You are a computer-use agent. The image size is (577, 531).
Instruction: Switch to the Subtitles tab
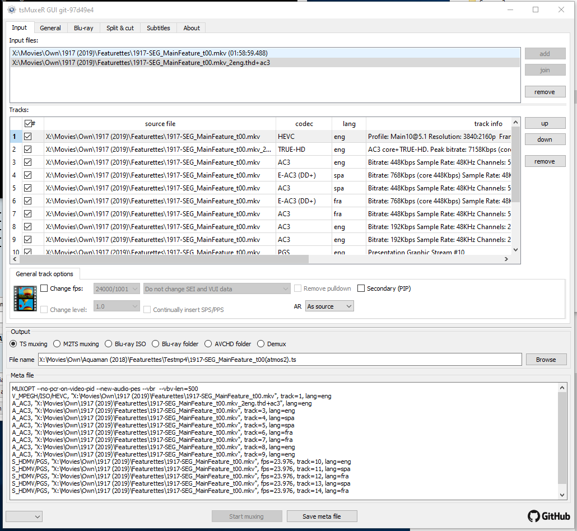click(x=158, y=28)
